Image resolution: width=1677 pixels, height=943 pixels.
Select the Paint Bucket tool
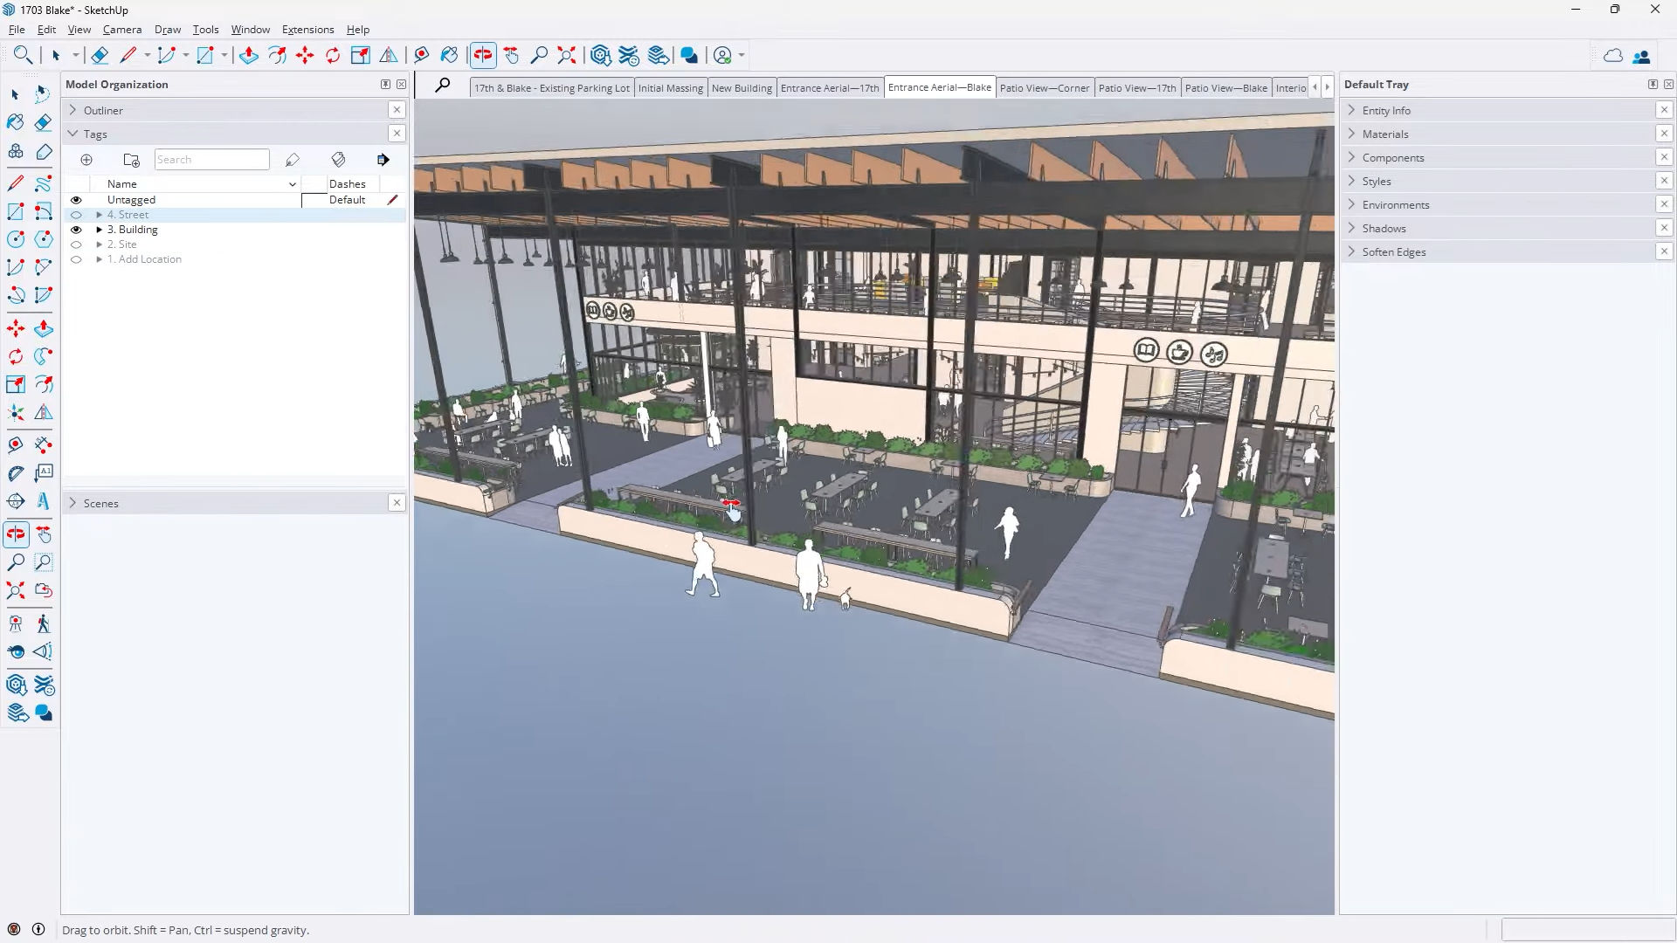[449, 55]
